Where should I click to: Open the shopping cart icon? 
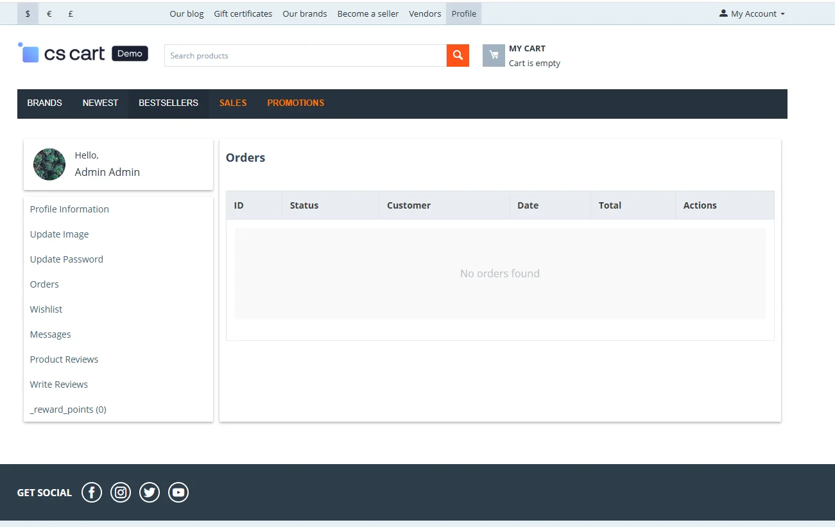[494, 55]
